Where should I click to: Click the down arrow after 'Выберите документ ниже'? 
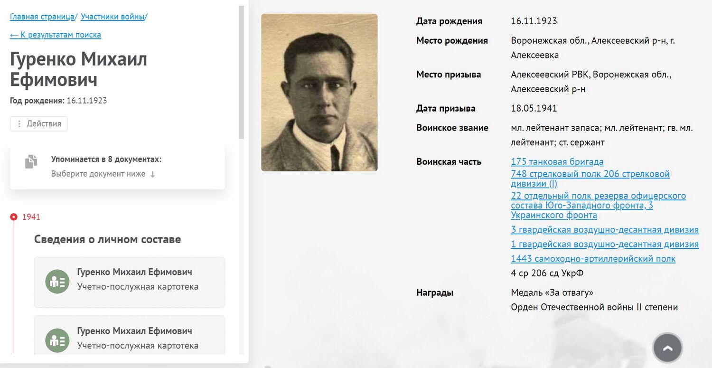tap(152, 174)
